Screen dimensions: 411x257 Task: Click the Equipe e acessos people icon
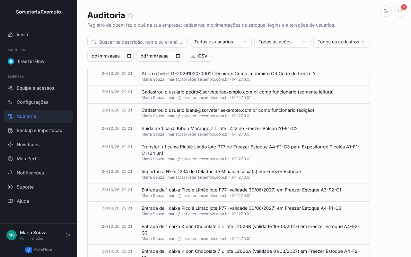[x=10, y=88]
